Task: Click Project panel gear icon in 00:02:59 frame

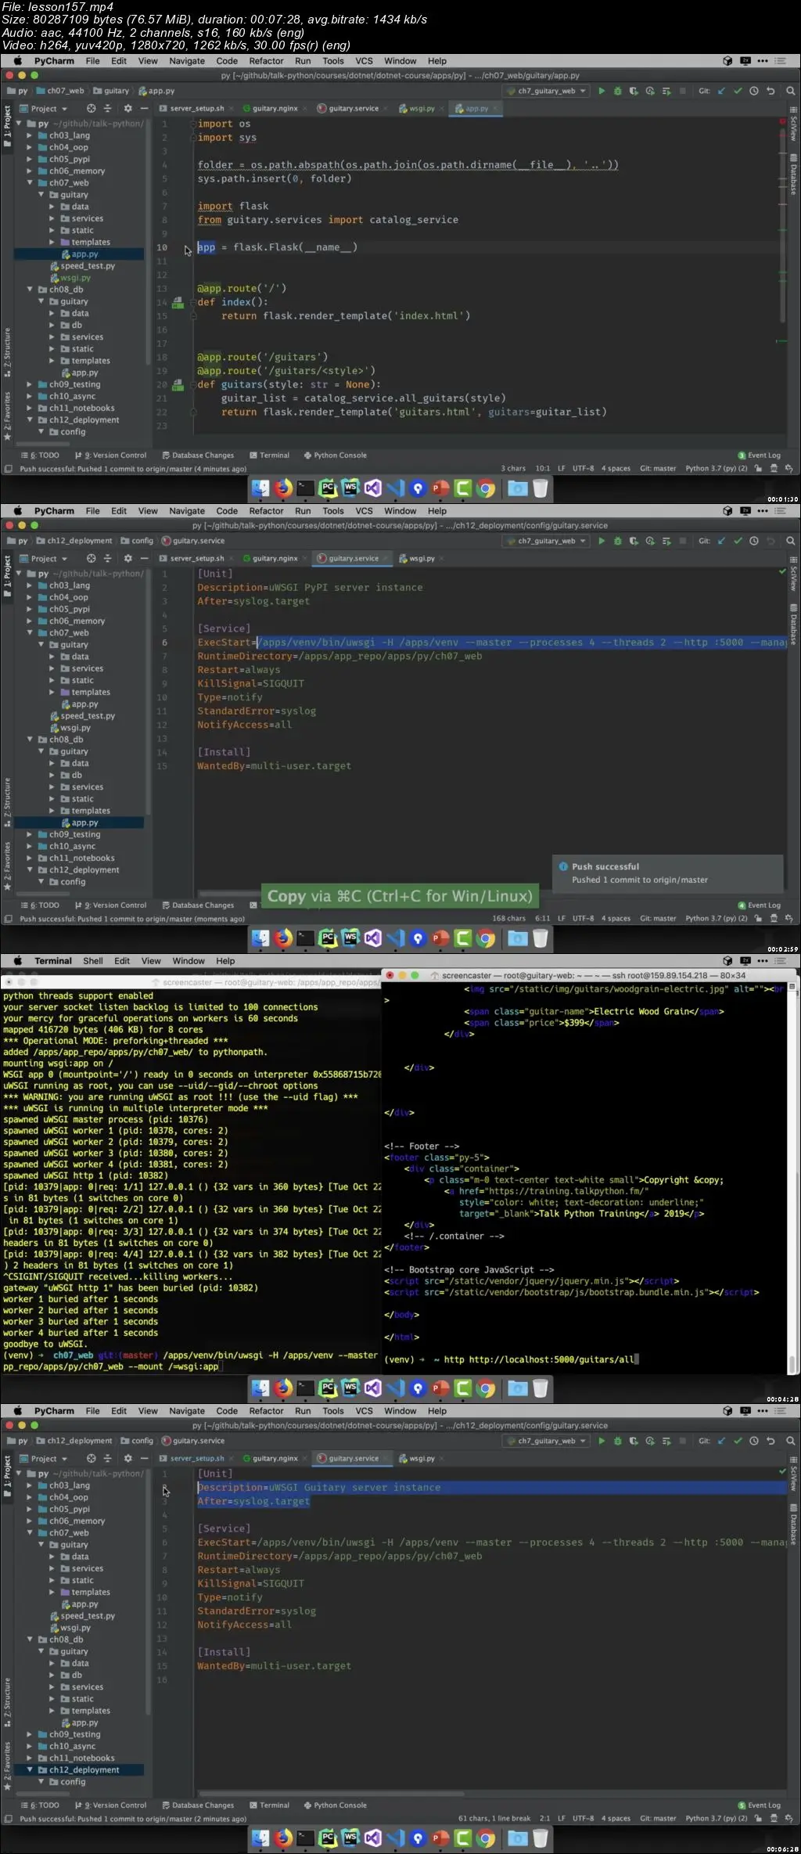Action: tap(128, 559)
